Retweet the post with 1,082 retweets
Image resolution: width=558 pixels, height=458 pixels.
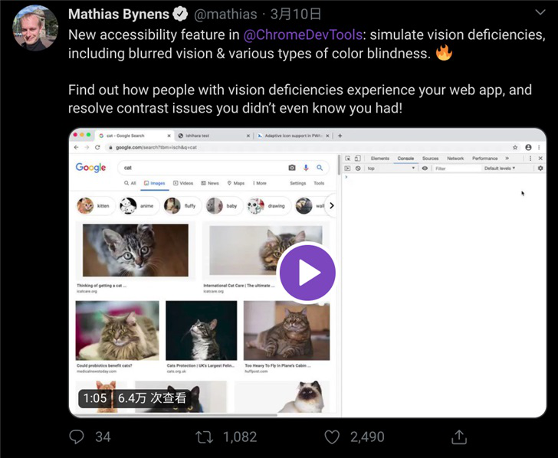(205, 437)
